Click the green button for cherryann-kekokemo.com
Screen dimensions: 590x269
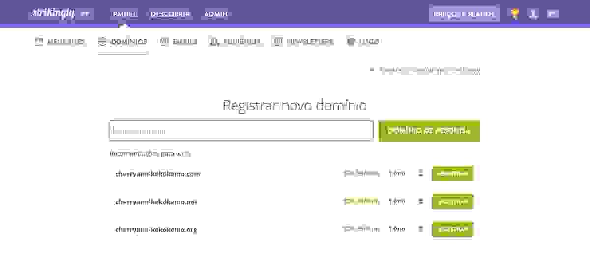coord(452,174)
